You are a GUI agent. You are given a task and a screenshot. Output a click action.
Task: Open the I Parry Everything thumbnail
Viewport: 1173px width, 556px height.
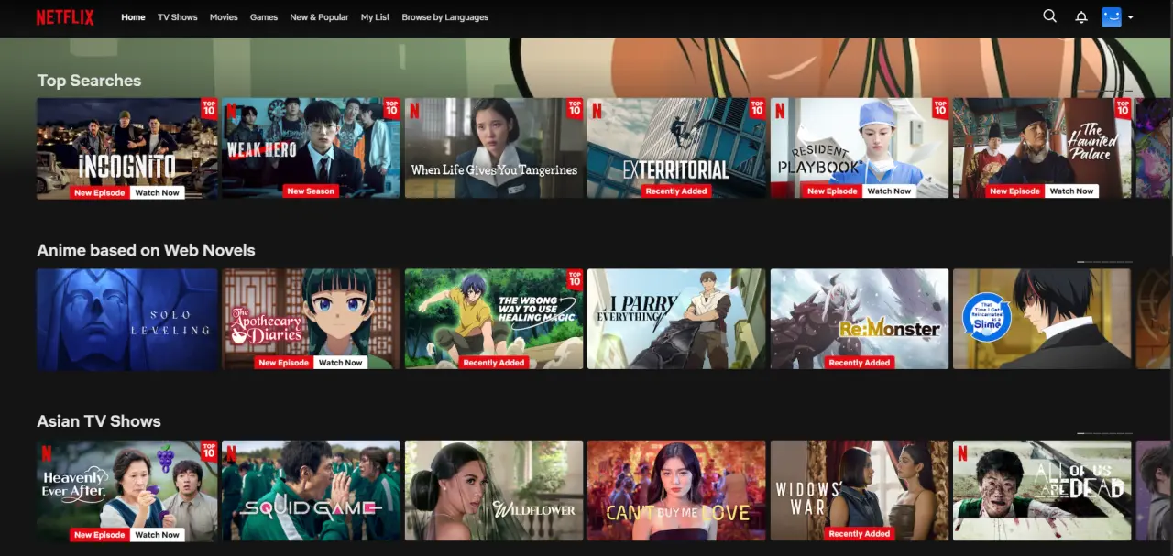click(676, 319)
